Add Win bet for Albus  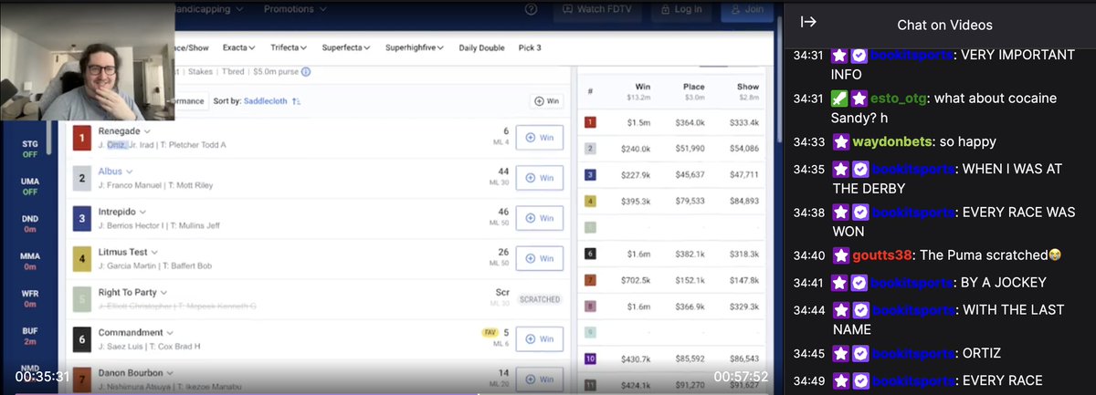pos(540,178)
